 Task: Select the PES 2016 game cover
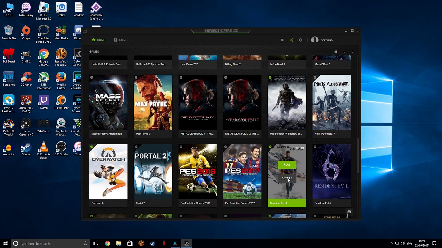pos(198,172)
